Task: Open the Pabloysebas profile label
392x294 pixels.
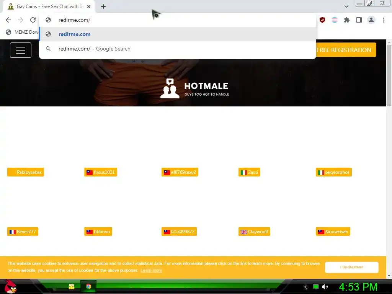Action: tap(26, 172)
